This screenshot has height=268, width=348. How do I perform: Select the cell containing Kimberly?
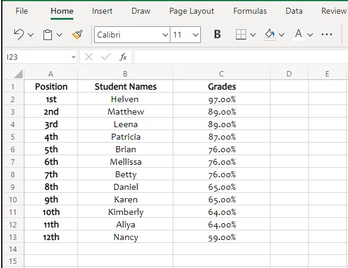pos(125,212)
